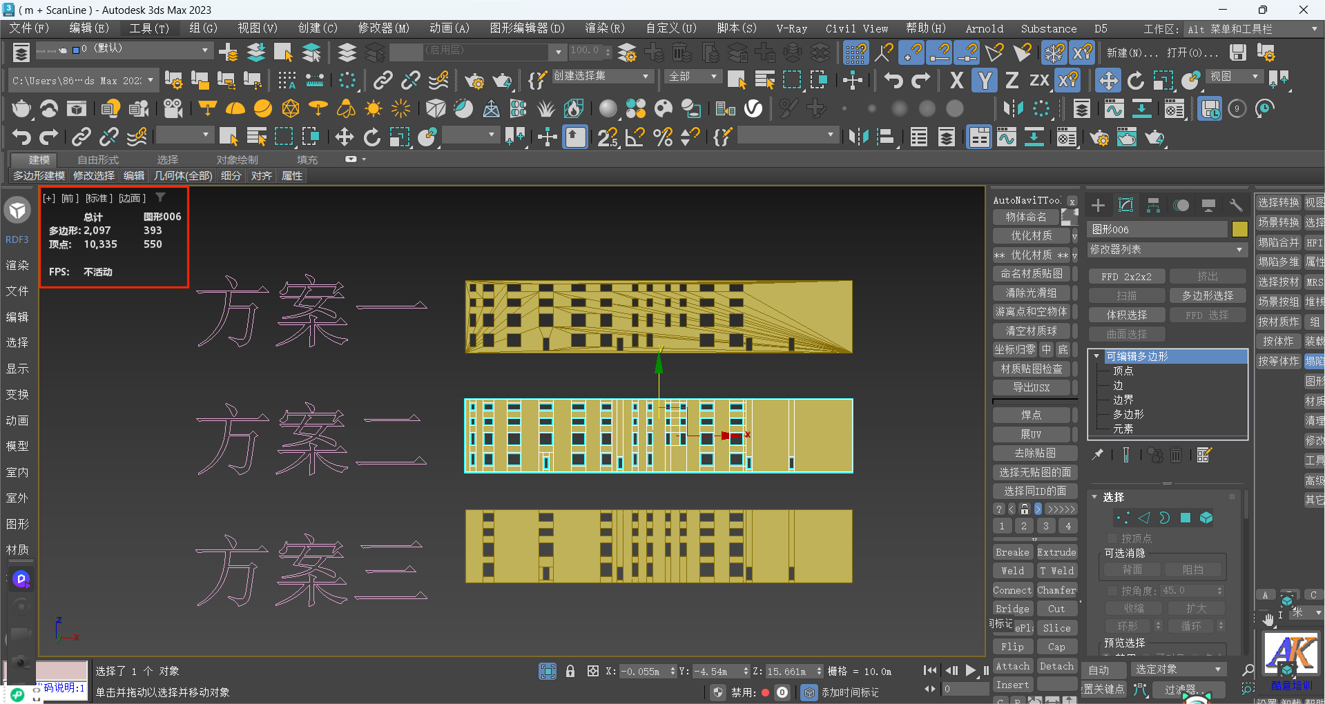The height and width of the screenshot is (704, 1325).
Task: Toggle the blue > button beside the lock
Action: point(1037,509)
